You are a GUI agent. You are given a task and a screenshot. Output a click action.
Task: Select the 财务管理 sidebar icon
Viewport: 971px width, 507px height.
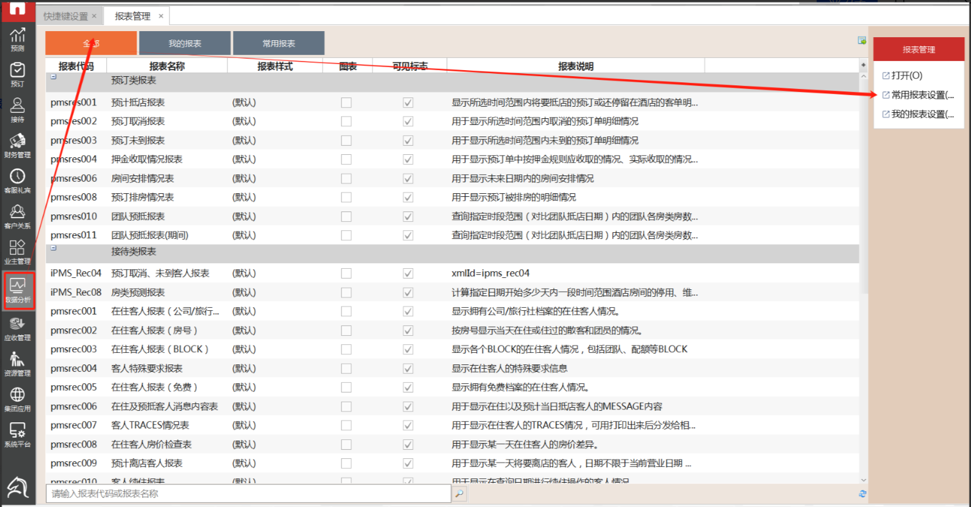click(x=17, y=145)
